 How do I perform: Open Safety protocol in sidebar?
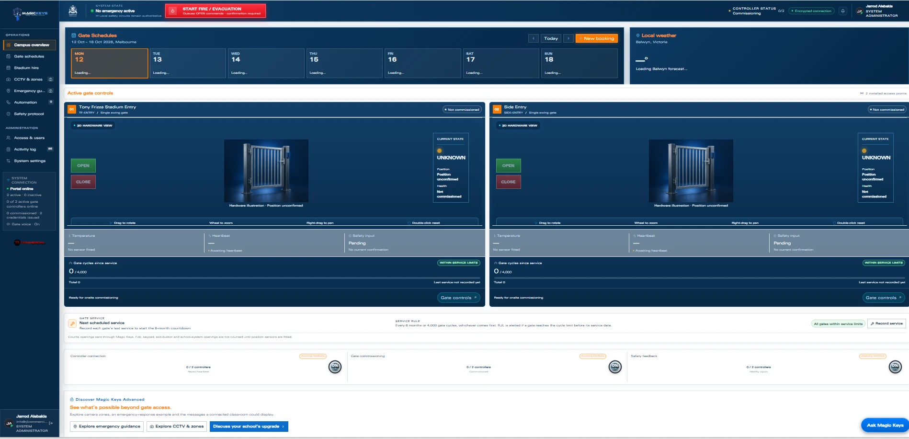pyautogui.click(x=29, y=114)
